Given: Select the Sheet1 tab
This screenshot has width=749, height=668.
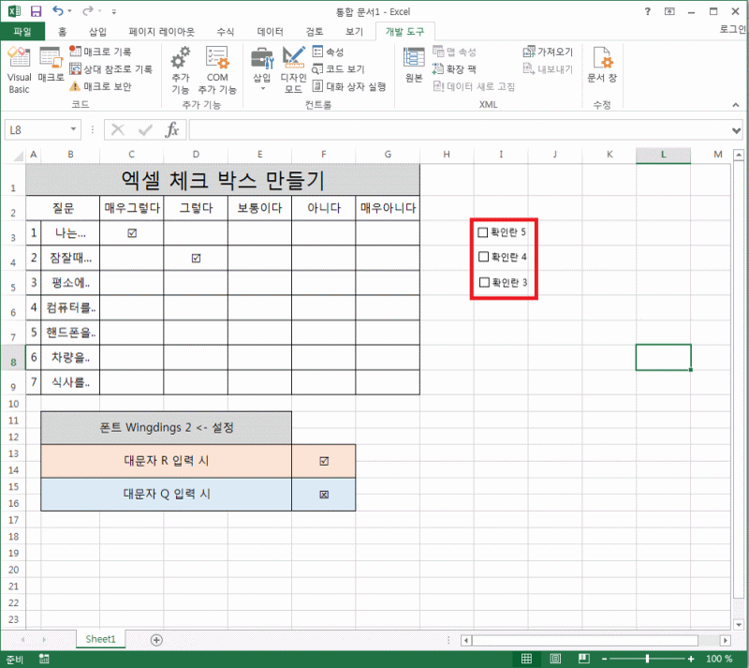Looking at the screenshot, I should [x=101, y=639].
